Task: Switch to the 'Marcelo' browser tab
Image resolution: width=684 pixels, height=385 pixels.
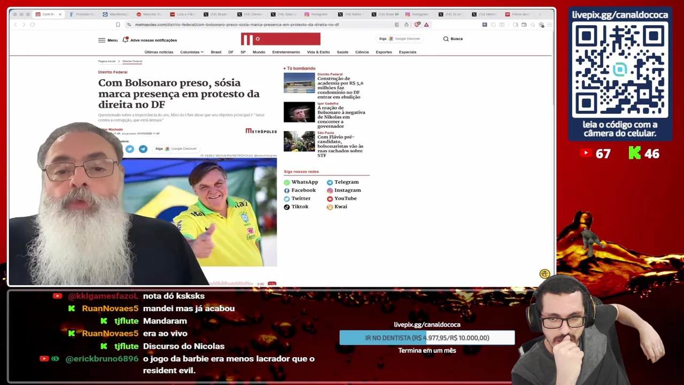Action: tap(149, 14)
